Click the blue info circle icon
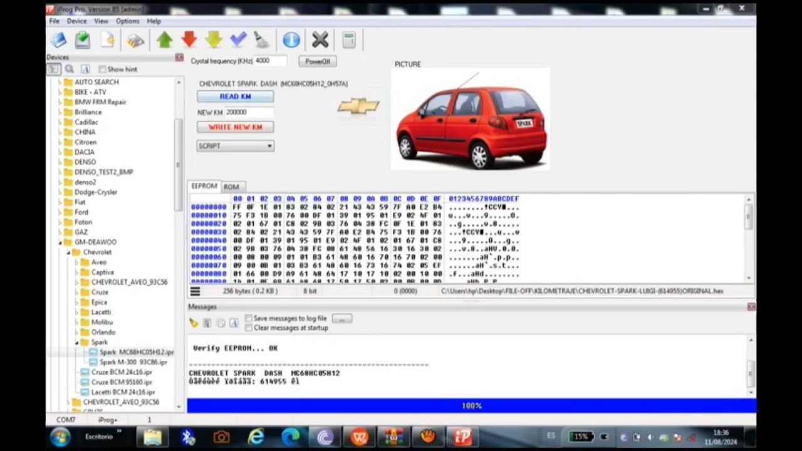This screenshot has width=802, height=451. click(291, 40)
